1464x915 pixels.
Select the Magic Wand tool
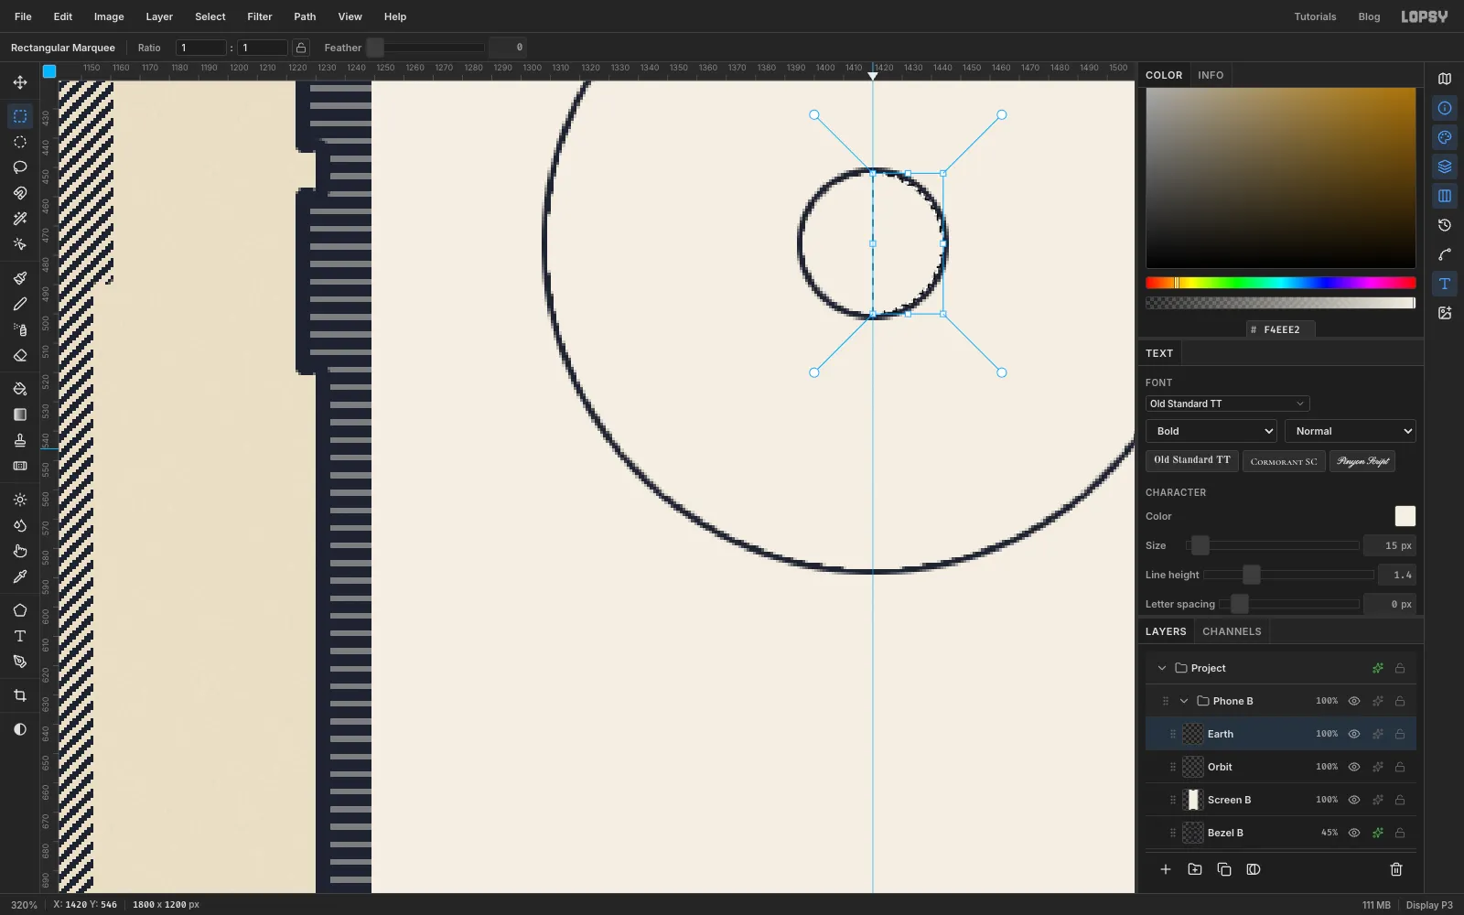click(x=20, y=219)
